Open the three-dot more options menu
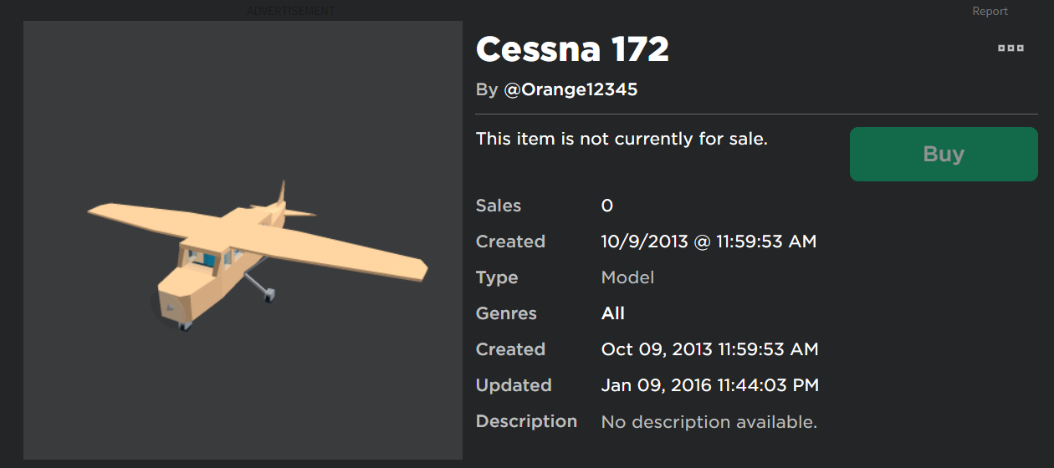The image size is (1054, 468). (1011, 48)
